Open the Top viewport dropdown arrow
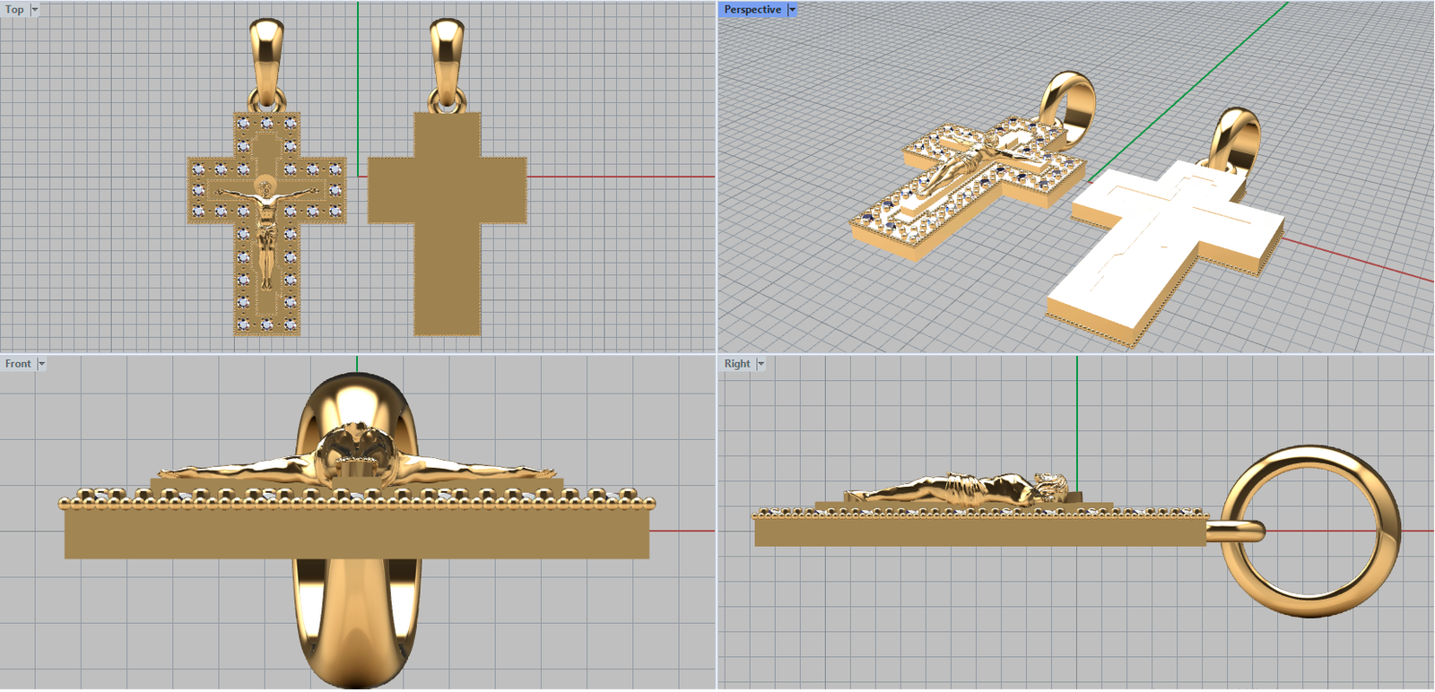This screenshot has width=1435, height=692. (35, 10)
